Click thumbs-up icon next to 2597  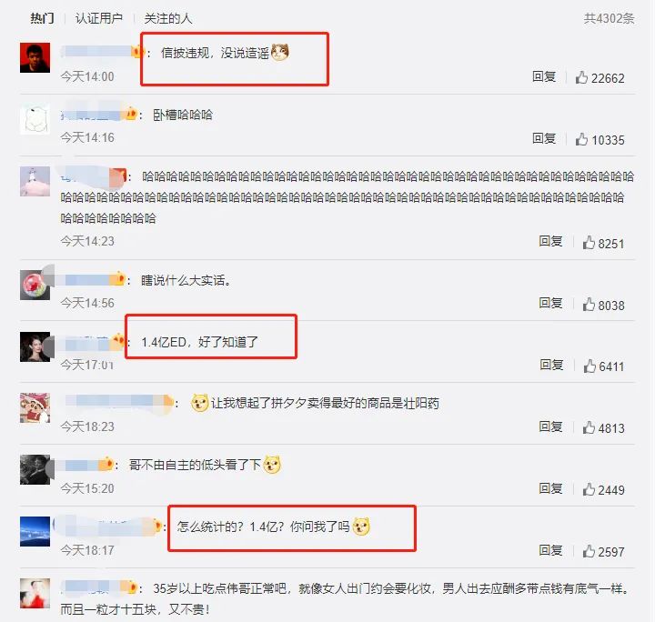tap(589, 551)
